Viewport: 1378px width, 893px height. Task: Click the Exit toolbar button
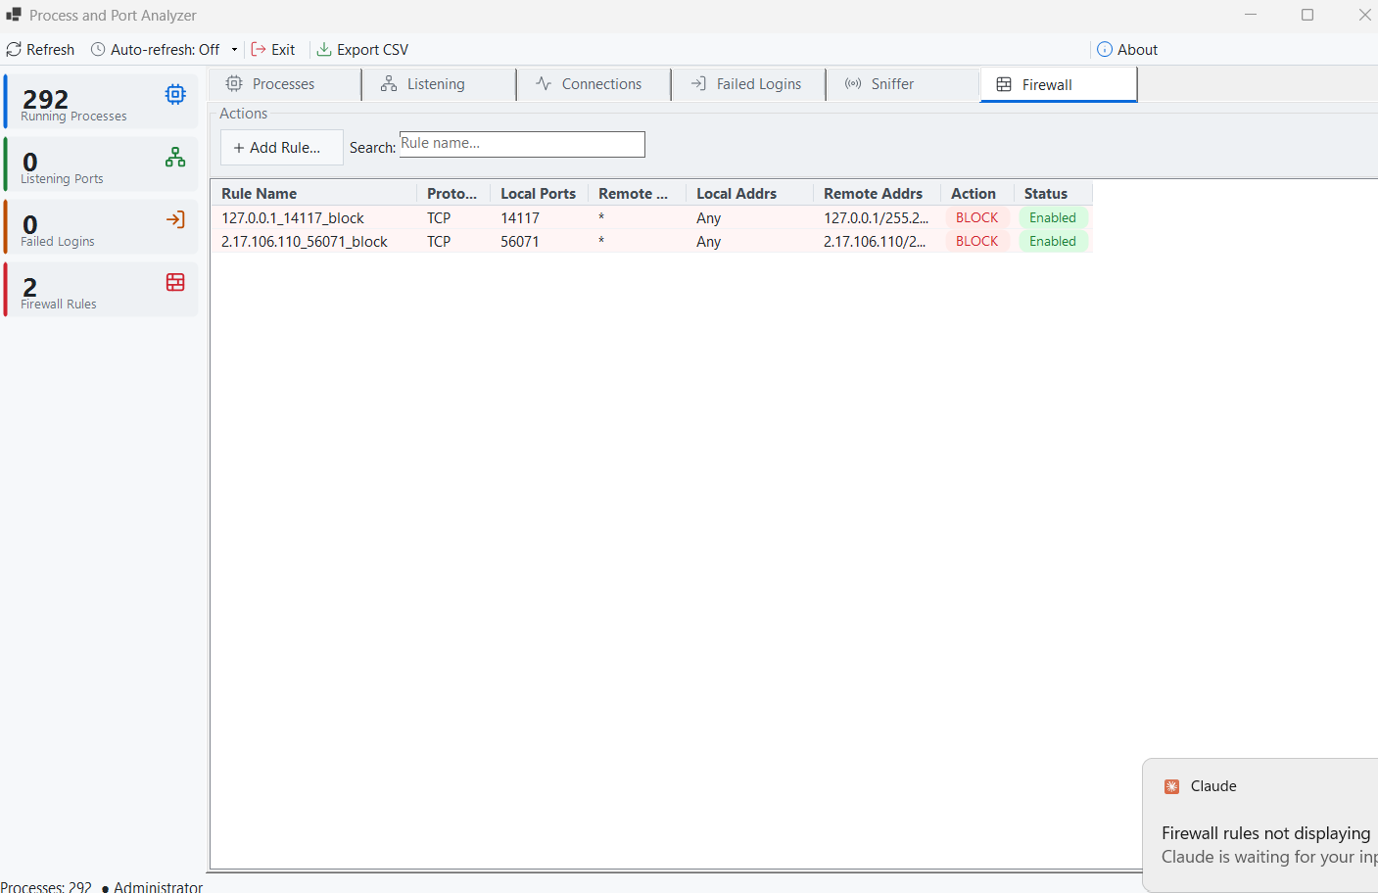coord(273,50)
